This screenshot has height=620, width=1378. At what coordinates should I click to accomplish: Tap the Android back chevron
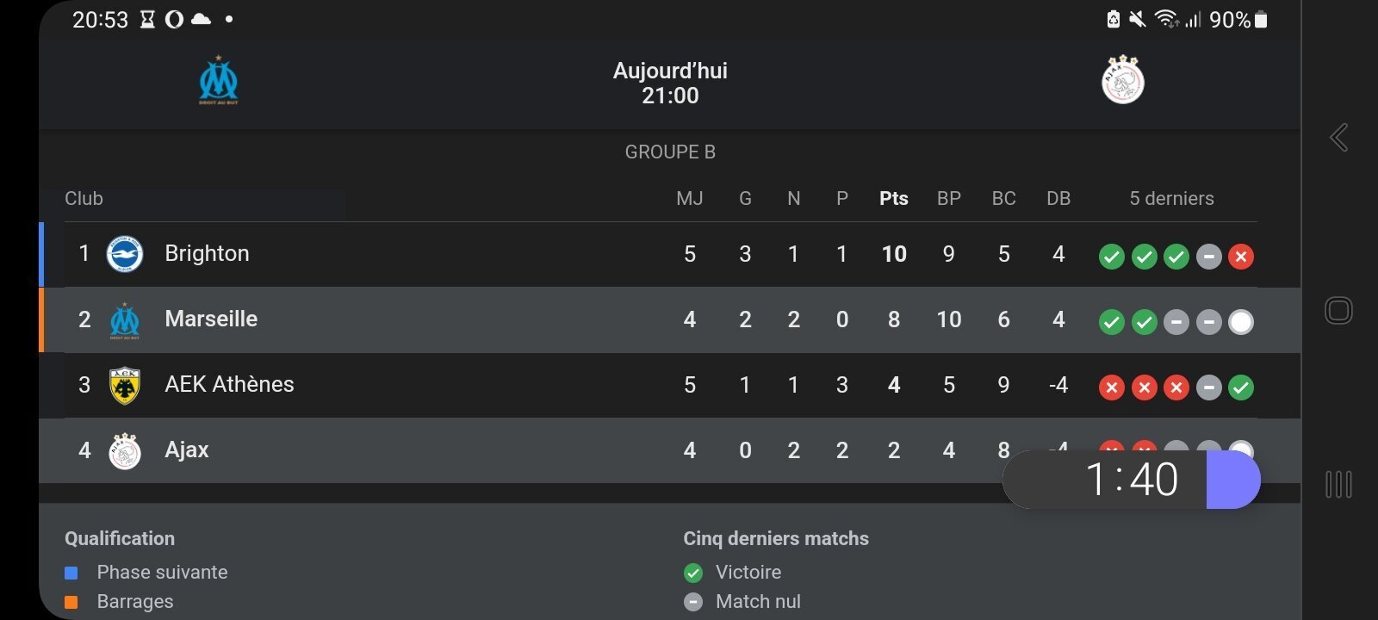[1338, 138]
